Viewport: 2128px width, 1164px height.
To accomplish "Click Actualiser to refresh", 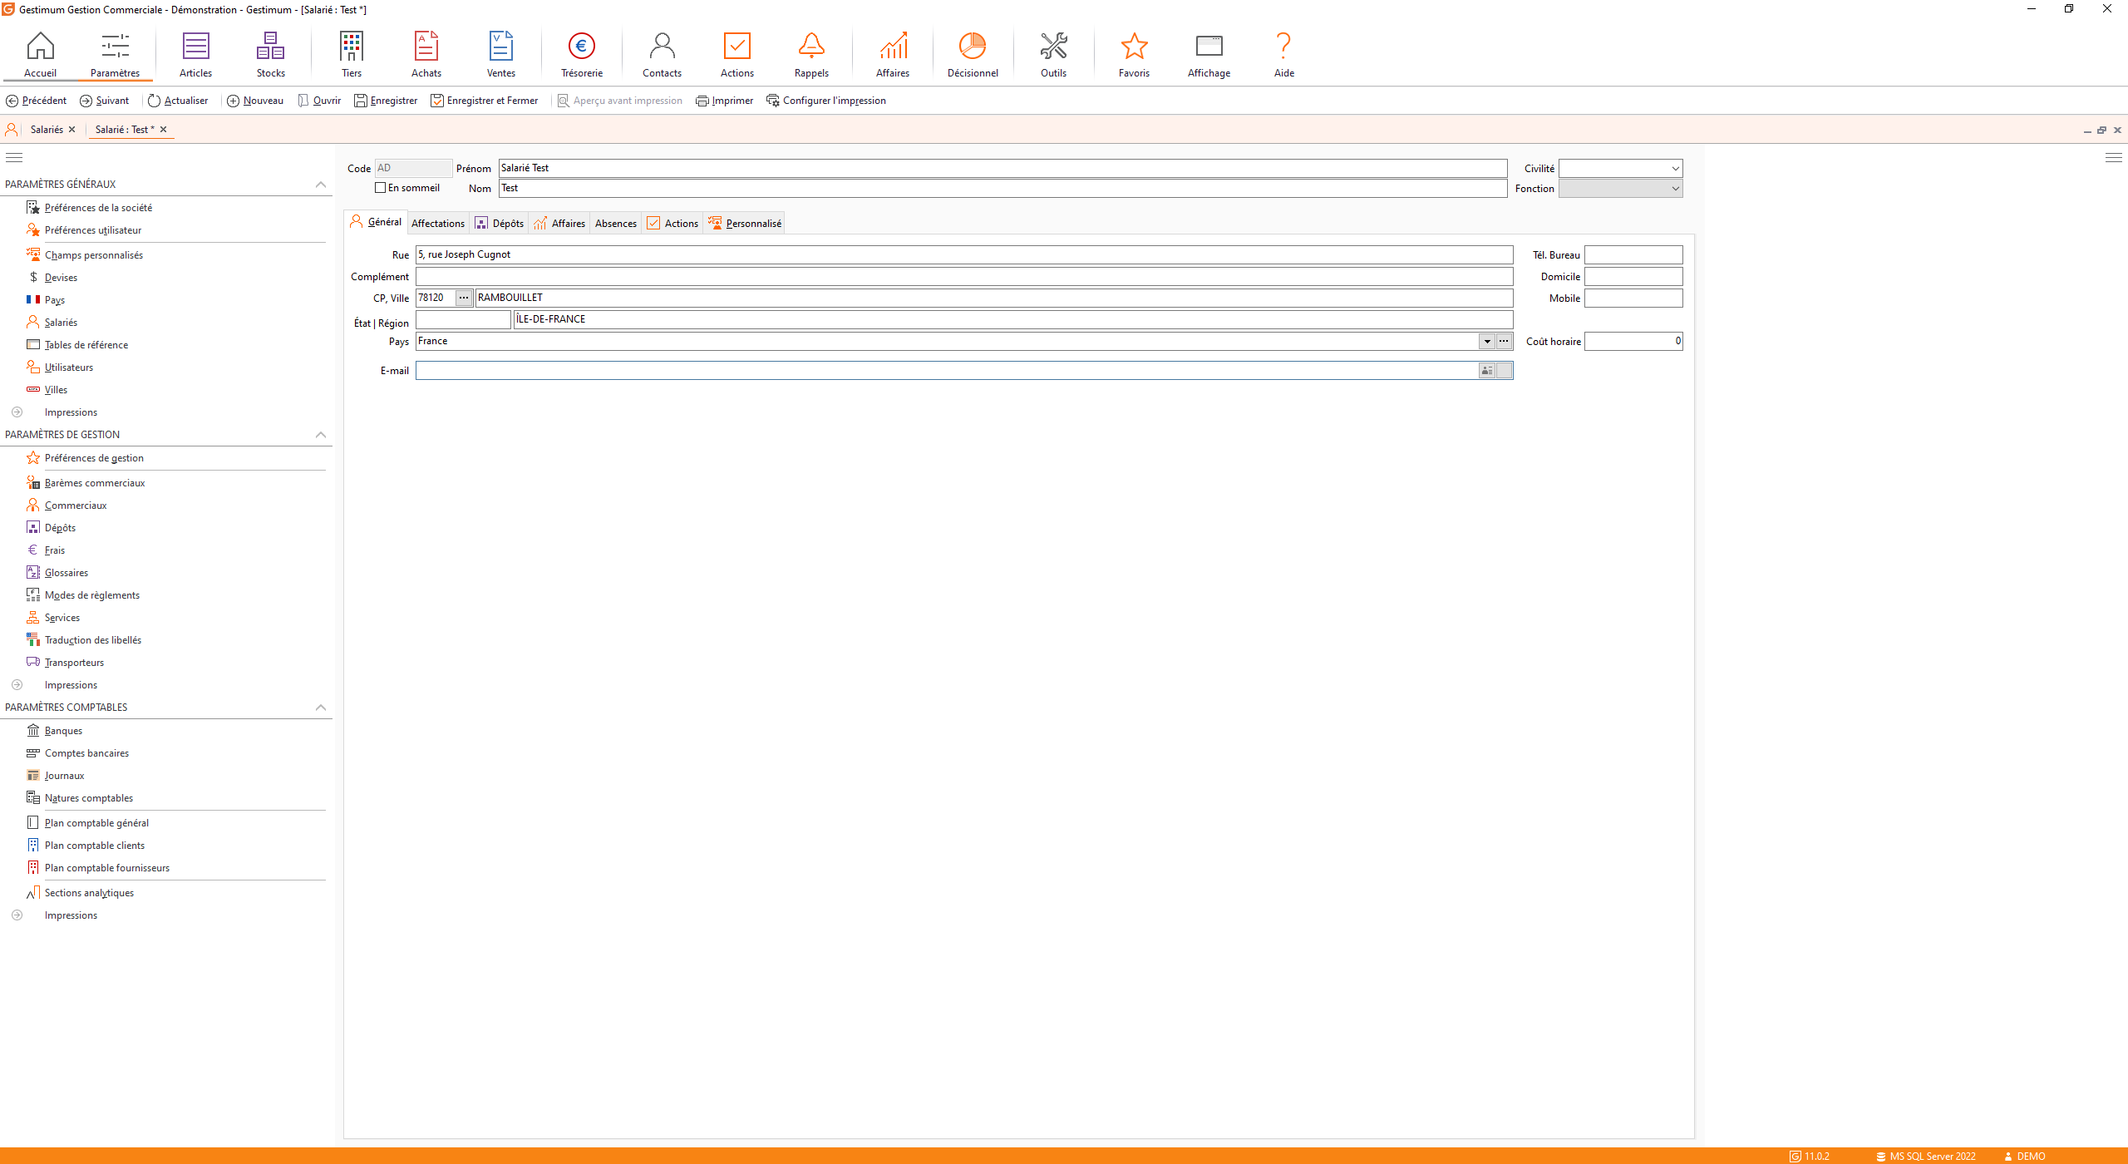I will tap(178, 101).
